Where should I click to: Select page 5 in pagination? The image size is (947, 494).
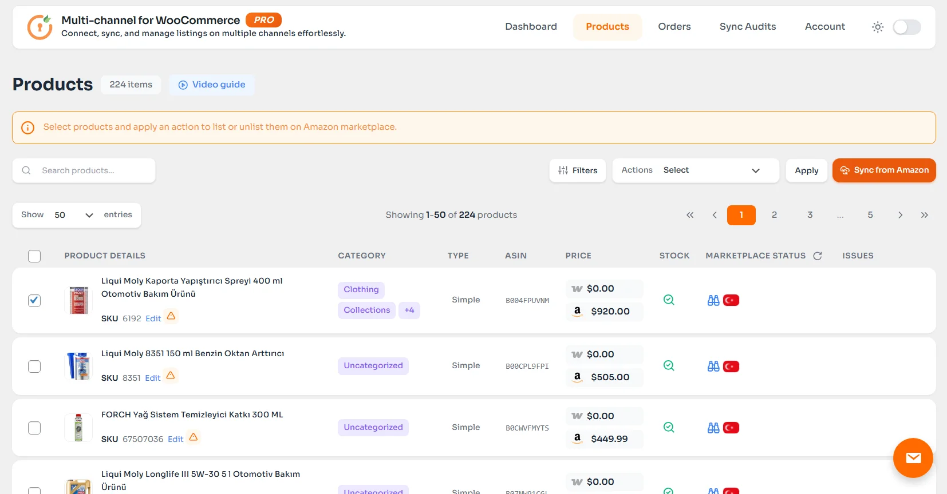click(x=870, y=215)
